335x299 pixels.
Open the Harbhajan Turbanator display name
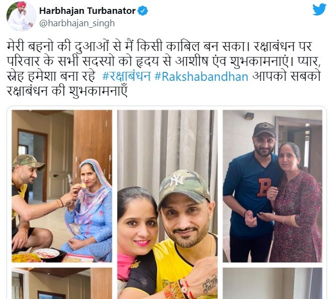click(x=87, y=10)
